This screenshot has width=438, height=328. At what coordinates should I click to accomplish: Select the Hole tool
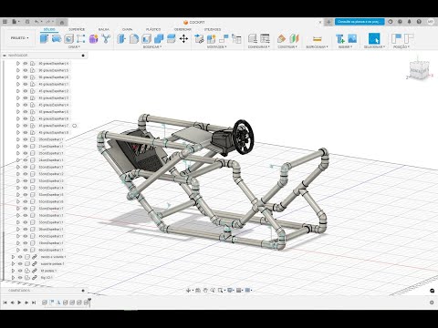click(x=69, y=38)
